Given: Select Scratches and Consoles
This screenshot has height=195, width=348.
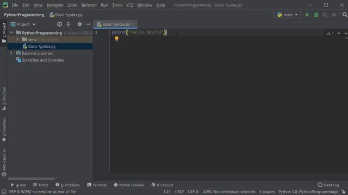Looking at the screenshot, I should (42, 60).
